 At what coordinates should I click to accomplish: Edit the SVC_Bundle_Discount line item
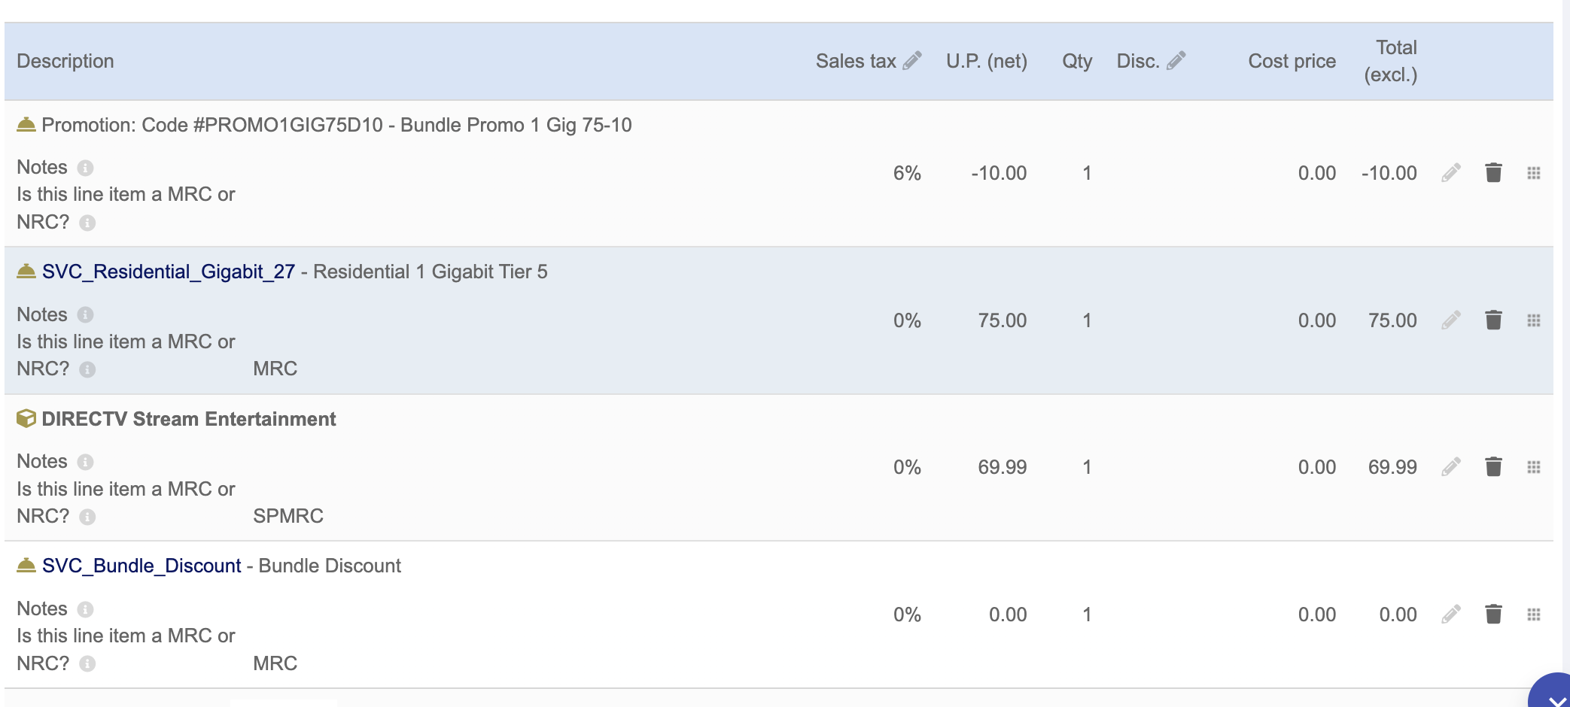(1451, 614)
